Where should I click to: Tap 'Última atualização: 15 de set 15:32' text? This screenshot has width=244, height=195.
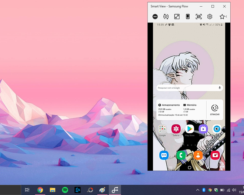pyautogui.click(x=173, y=115)
